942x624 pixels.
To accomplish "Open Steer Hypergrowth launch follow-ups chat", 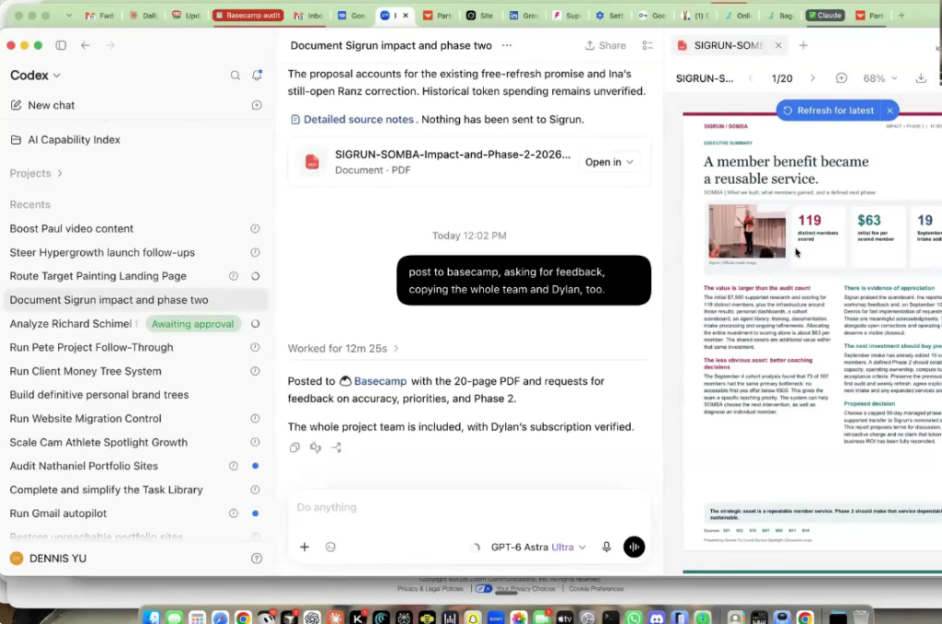I will (x=135, y=252).
